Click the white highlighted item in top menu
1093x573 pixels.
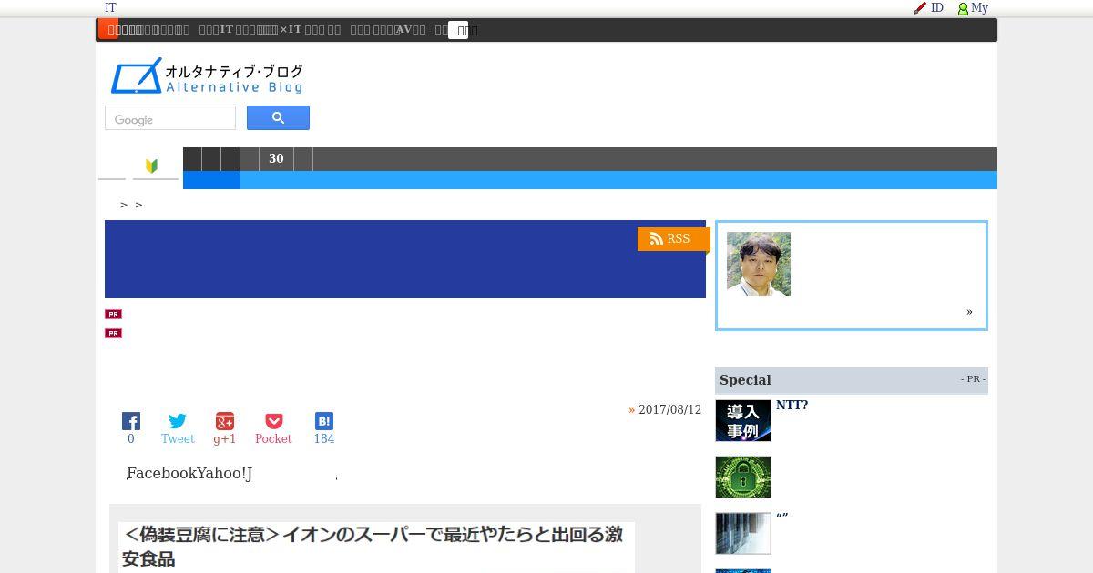click(x=458, y=30)
